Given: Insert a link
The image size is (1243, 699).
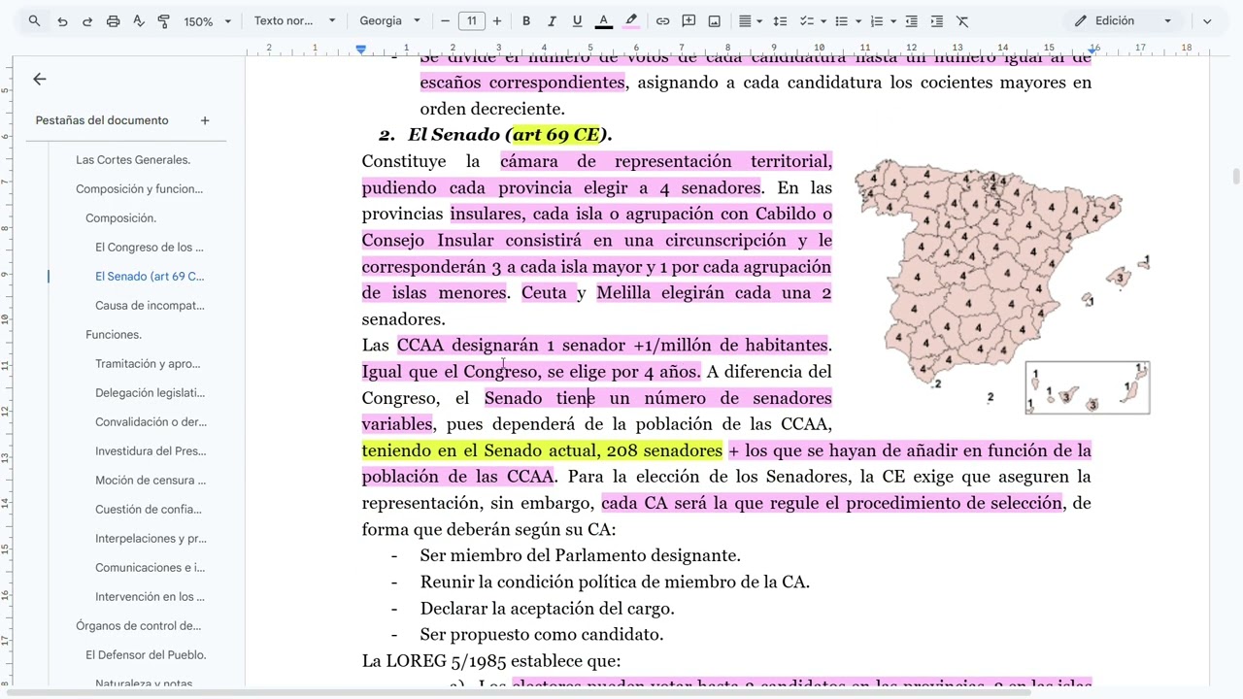Looking at the screenshot, I should click(x=662, y=20).
